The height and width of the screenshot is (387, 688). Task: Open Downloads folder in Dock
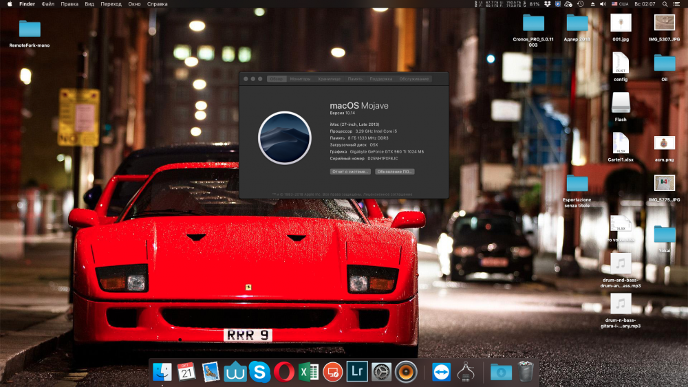pyautogui.click(x=501, y=372)
